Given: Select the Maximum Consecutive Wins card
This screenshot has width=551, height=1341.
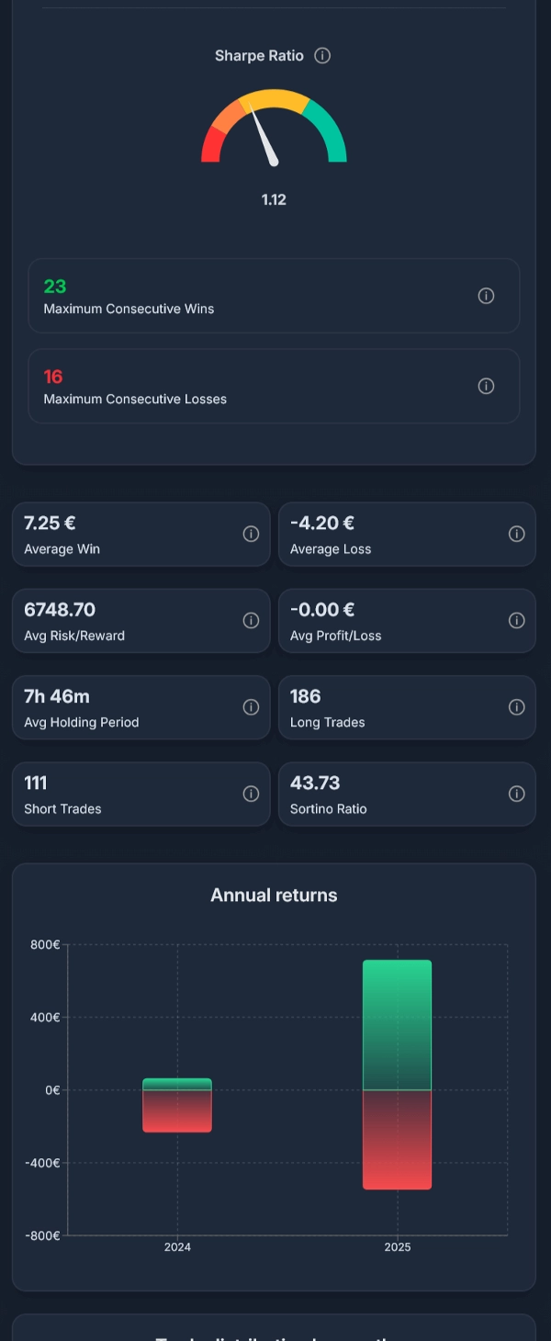Looking at the screenshot, I should point(274,296).
